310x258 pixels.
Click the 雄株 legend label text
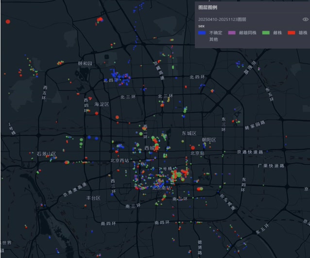pyautogui.click(x=303, y=33)
